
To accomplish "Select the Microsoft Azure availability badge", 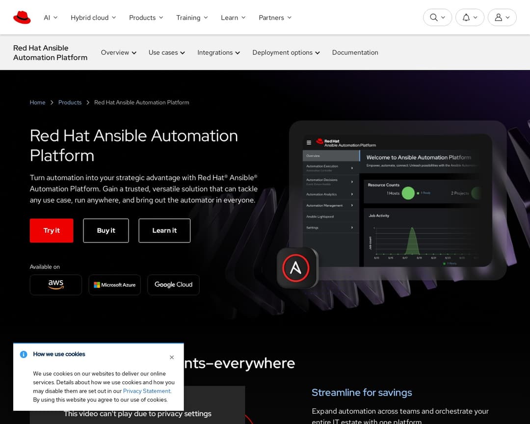I will (114, 285).
